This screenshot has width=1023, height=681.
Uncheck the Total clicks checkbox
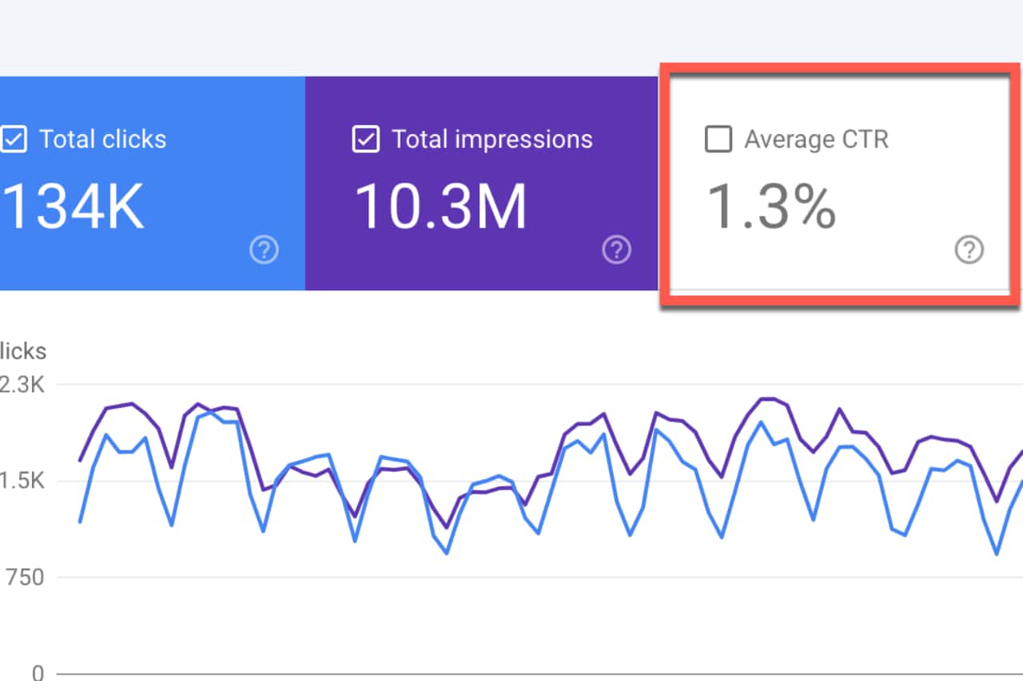coord(13,140)
